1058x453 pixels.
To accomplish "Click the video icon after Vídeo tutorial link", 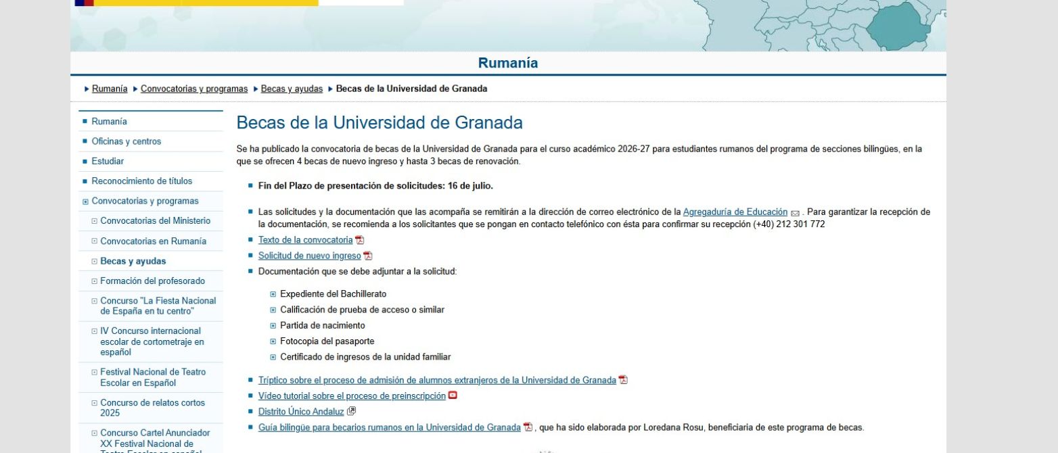I will point(453,396).
